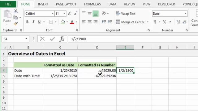Click the Merge & Center button

130,22
